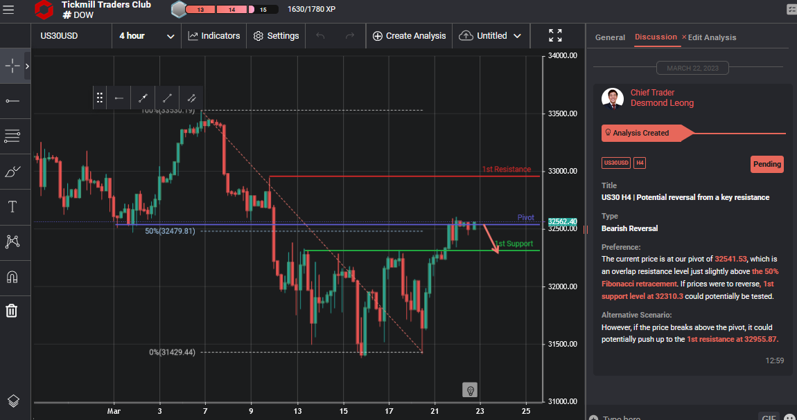Select the horizontal ray line tool in sidebar

point(12,101)
